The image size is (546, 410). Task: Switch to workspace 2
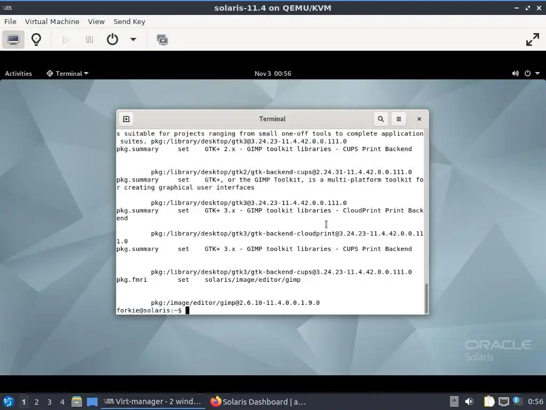37,402
